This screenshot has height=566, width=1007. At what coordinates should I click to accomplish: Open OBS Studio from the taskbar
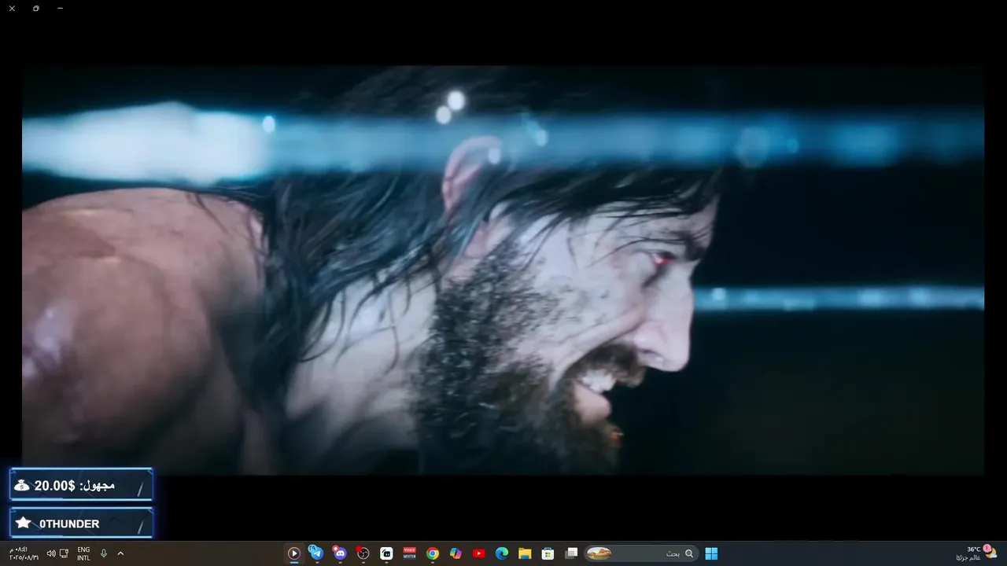click(x=363, y=553)
